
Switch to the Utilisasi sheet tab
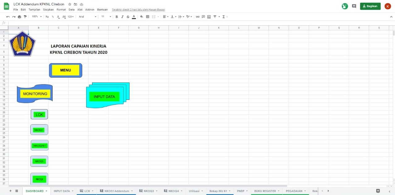pos(194,191)
